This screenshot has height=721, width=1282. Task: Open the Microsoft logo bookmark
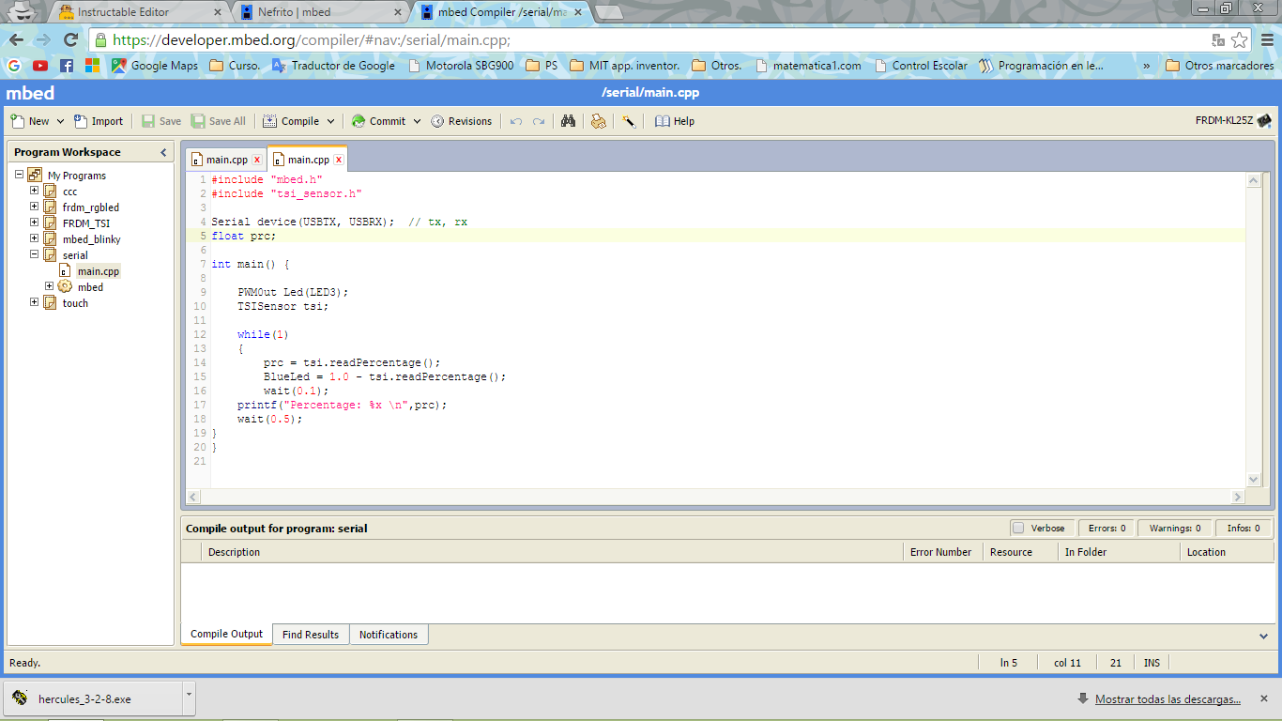92,66
